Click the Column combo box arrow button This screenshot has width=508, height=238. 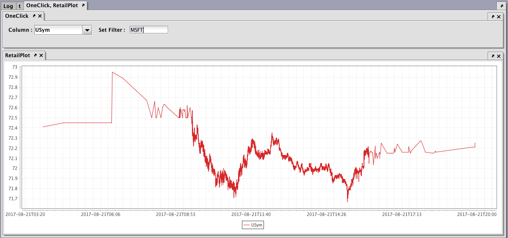click(87, 30)
